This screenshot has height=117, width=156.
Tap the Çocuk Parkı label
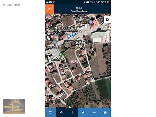tap(58, 60)
